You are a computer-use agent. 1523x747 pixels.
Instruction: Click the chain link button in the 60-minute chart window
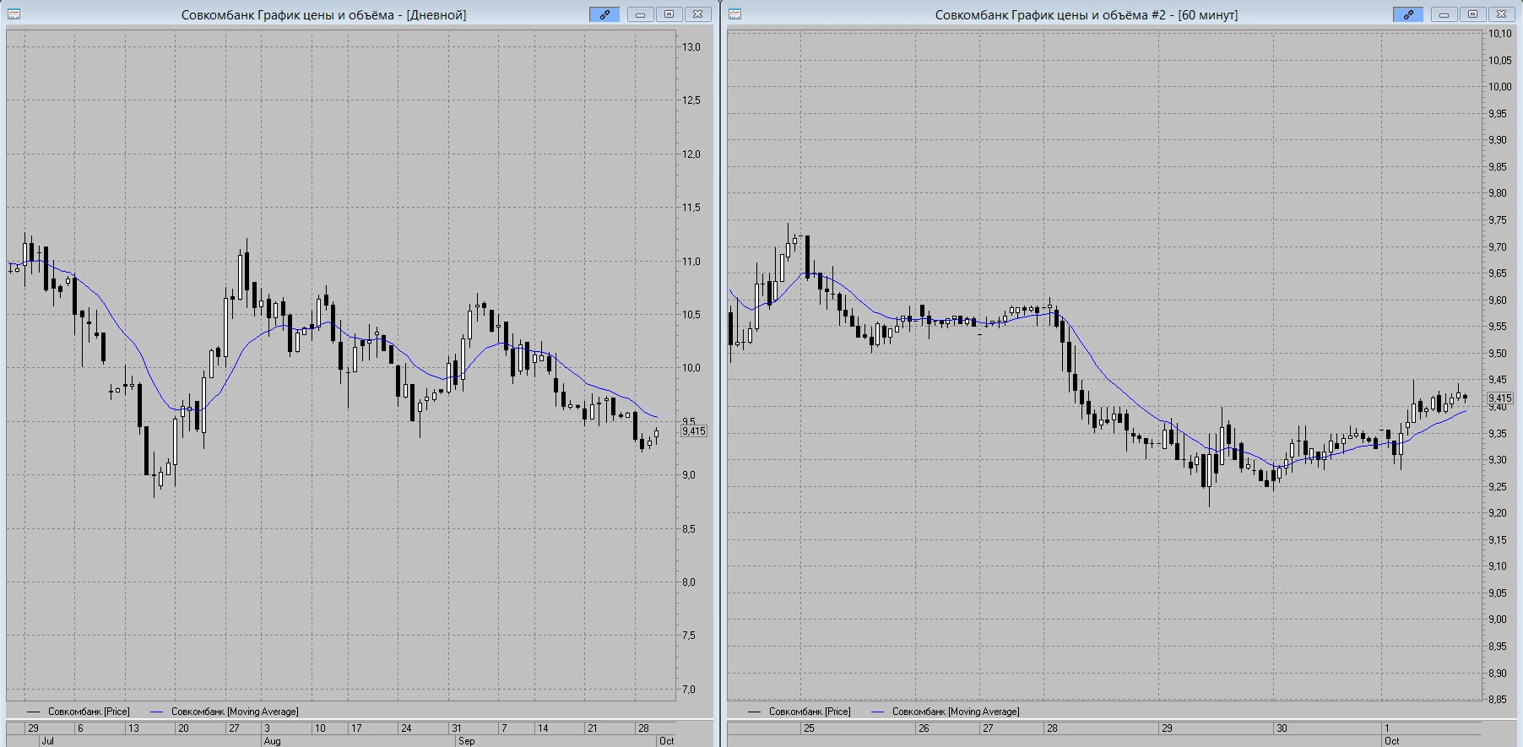[1408, 14]
